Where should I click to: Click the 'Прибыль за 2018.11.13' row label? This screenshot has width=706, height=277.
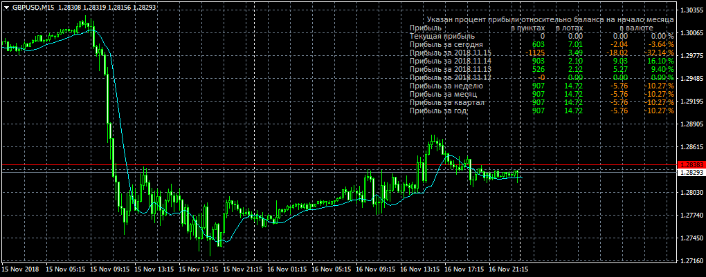[451, 69]
